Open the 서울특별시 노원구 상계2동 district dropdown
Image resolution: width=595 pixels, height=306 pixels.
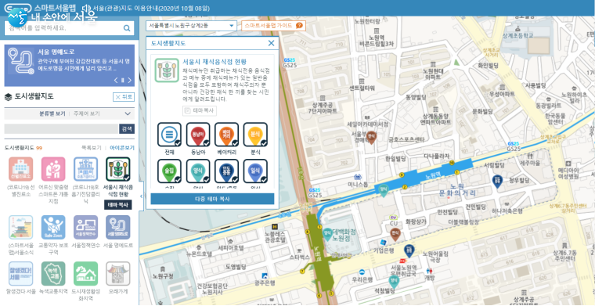pyautogui.click(x=191, y=26)
